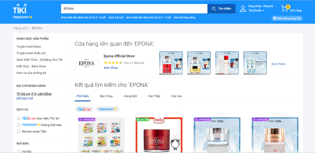
Task: Sort by Giá Thấp tab
Action: [x=154, y=96]
